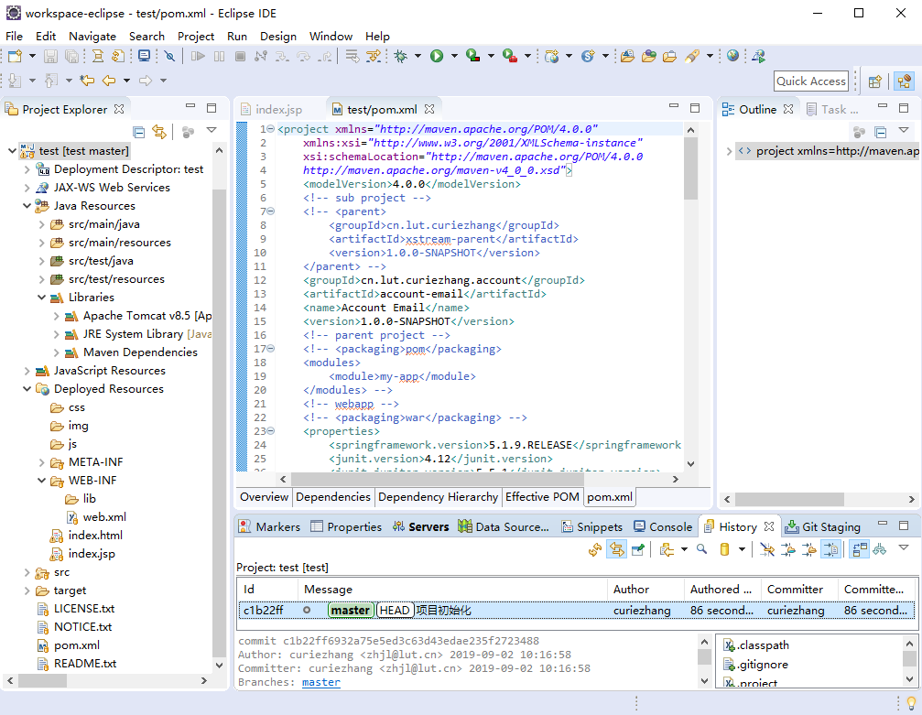Open the Back history dropdown arrow

(126, 80)
